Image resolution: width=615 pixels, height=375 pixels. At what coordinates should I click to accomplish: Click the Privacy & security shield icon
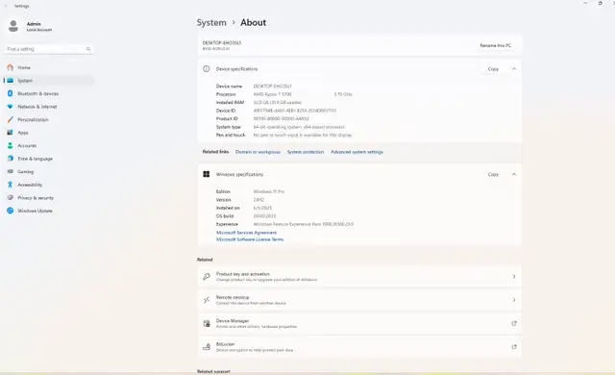[x=11, y=198]
